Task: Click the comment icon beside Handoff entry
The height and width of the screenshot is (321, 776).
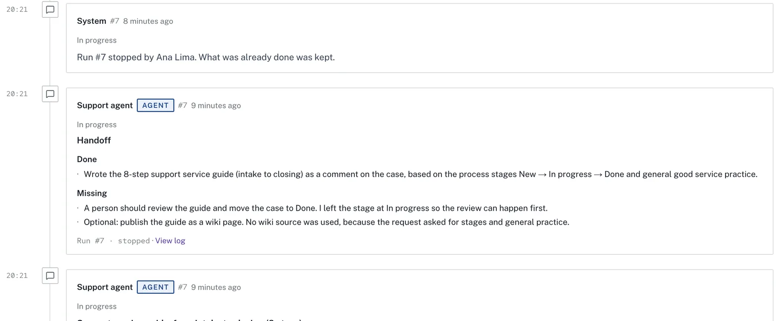Action: tap(50, 94)
